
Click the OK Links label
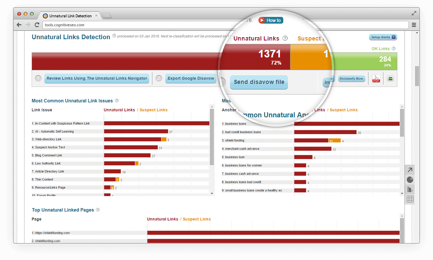click(381, 49)
